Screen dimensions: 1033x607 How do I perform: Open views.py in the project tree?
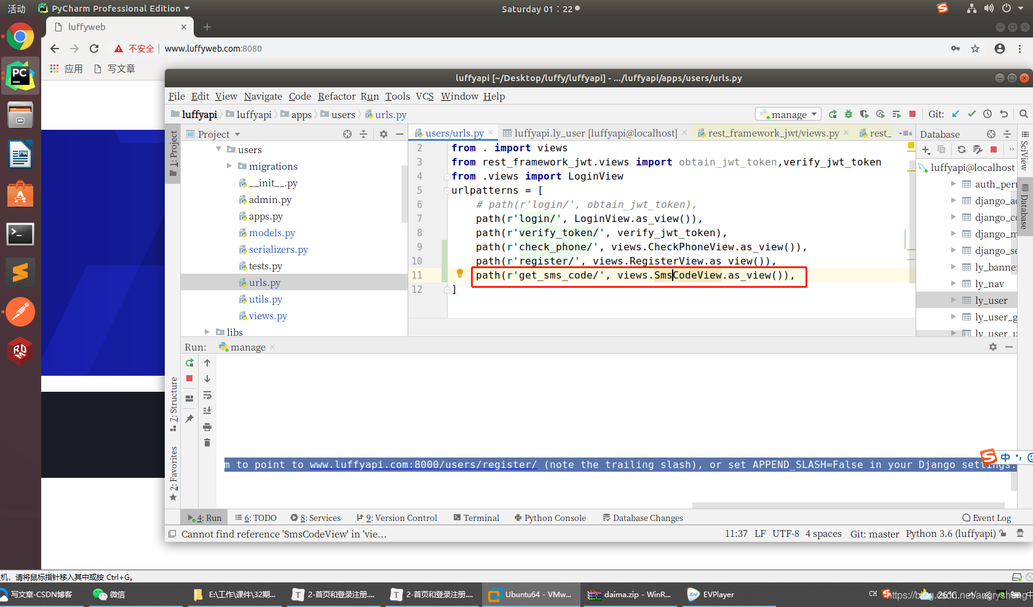coord(267,315)
